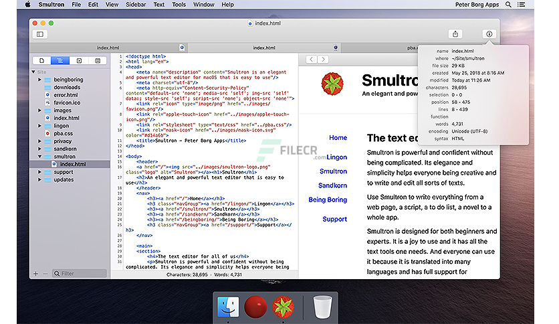Go back in the web preview
Image resolution: width=559 pixels, height=324 pixels.
(312, 60)
